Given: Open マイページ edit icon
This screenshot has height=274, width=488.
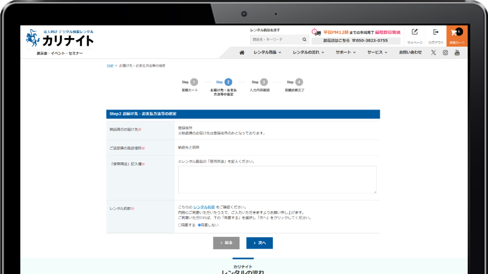Looking at the screenshot, I should (415, 32).
